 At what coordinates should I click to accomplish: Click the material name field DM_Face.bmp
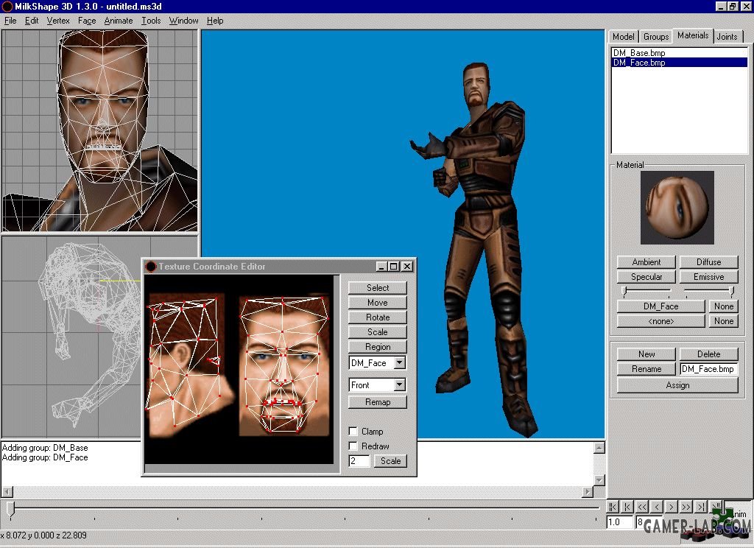coord(709,369)
